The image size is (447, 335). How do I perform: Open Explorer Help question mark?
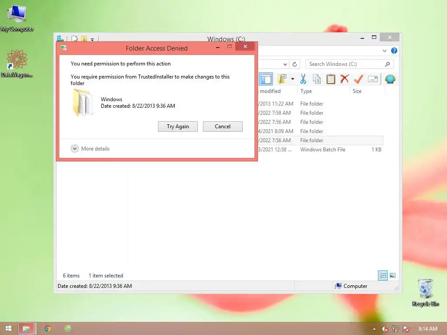(394, 51)
